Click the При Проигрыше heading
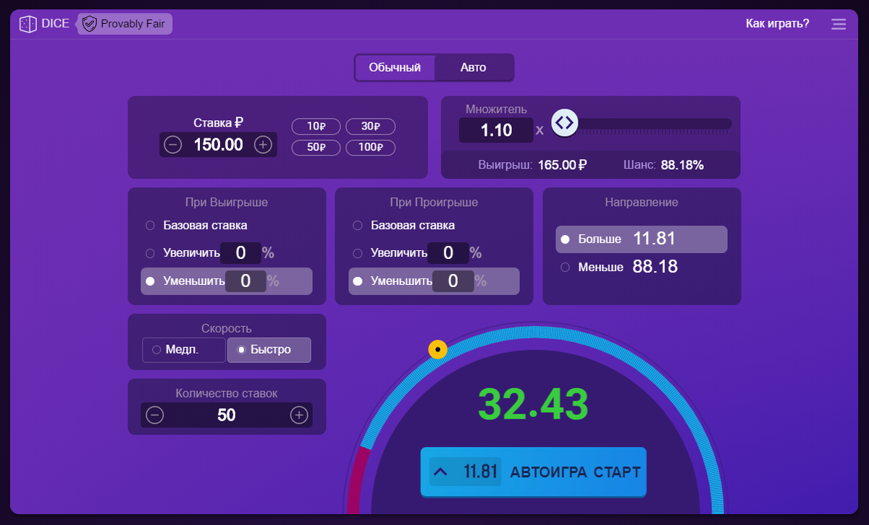Screen dimensions: 869x525 (434, 202)
